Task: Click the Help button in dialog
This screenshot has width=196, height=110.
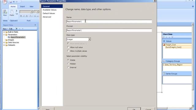Action: pos(48,109)
